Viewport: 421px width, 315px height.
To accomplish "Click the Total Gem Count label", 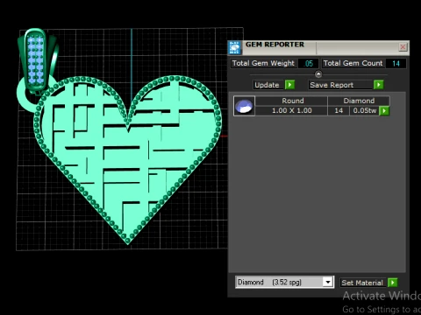I will (353, 63).
